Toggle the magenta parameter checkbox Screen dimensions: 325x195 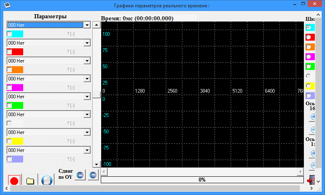[x=9, y=87]
